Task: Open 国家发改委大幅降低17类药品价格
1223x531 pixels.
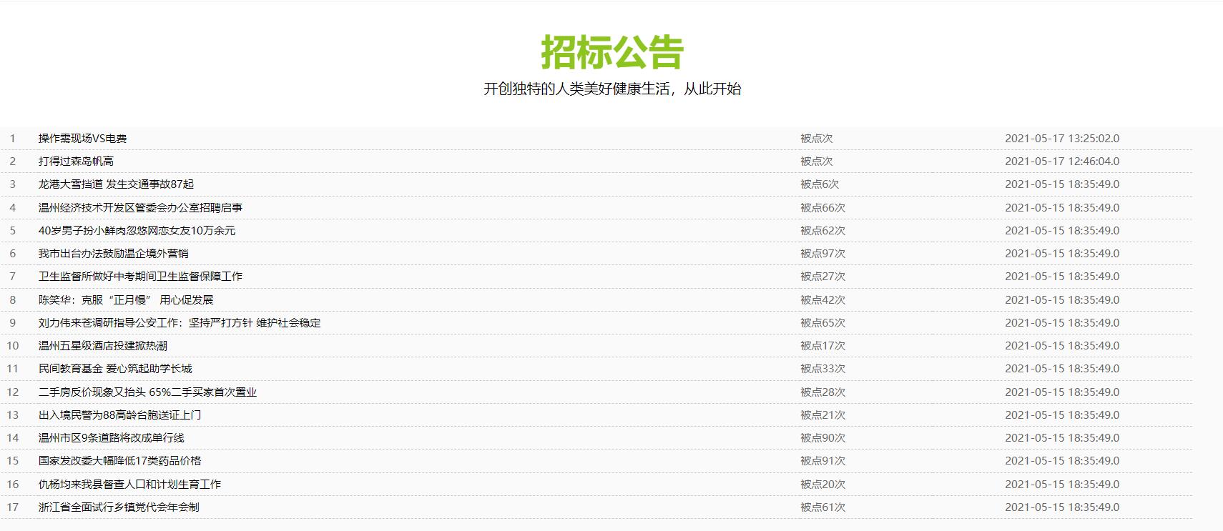Action: pos(119,461)
